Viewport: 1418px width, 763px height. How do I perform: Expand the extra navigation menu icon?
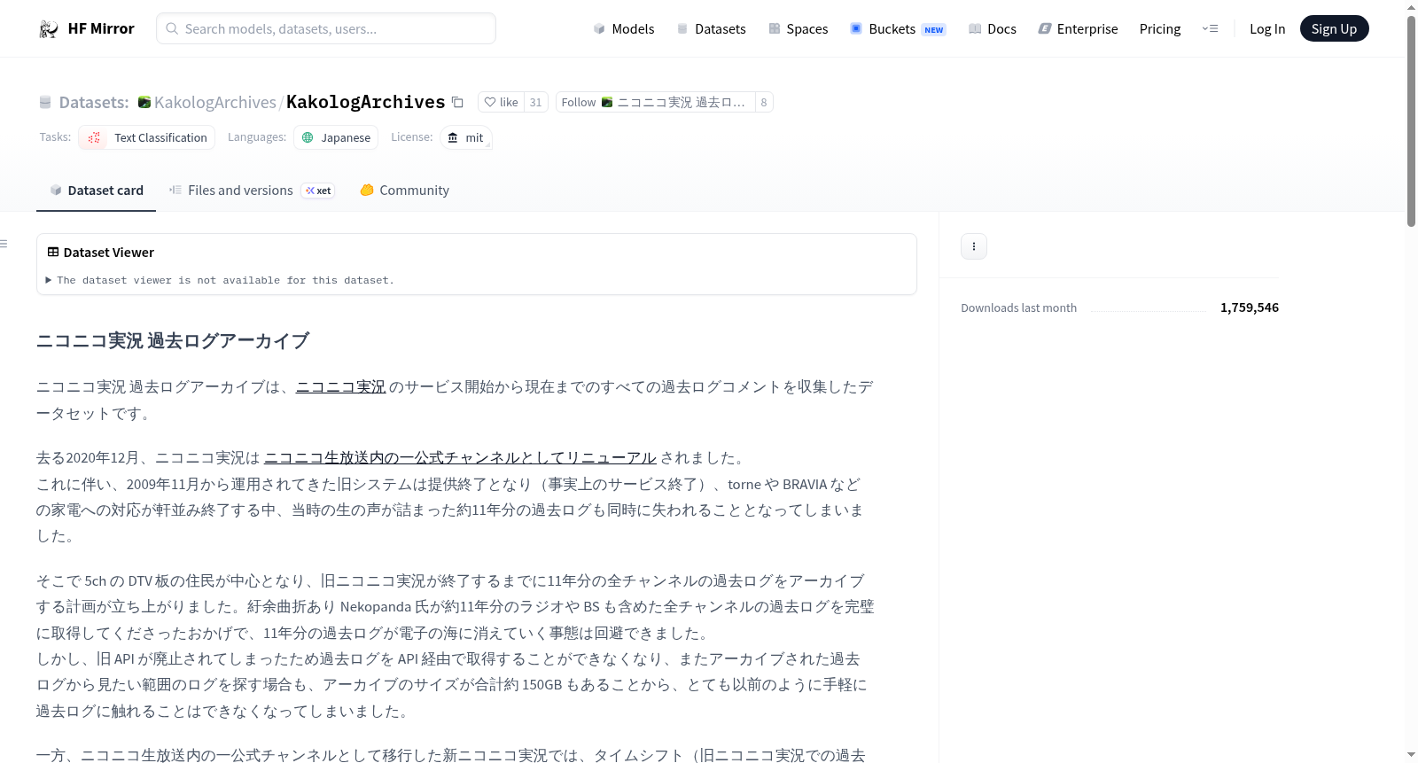click(1210, 29)
